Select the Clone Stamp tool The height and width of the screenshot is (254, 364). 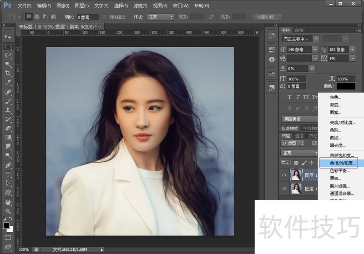tap(8, 110)
